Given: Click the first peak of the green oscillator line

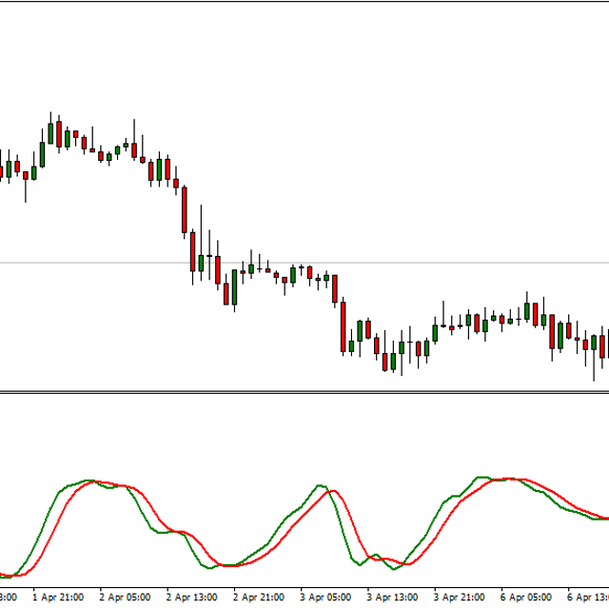Looking at the screenshot, I should pos(88,481).
